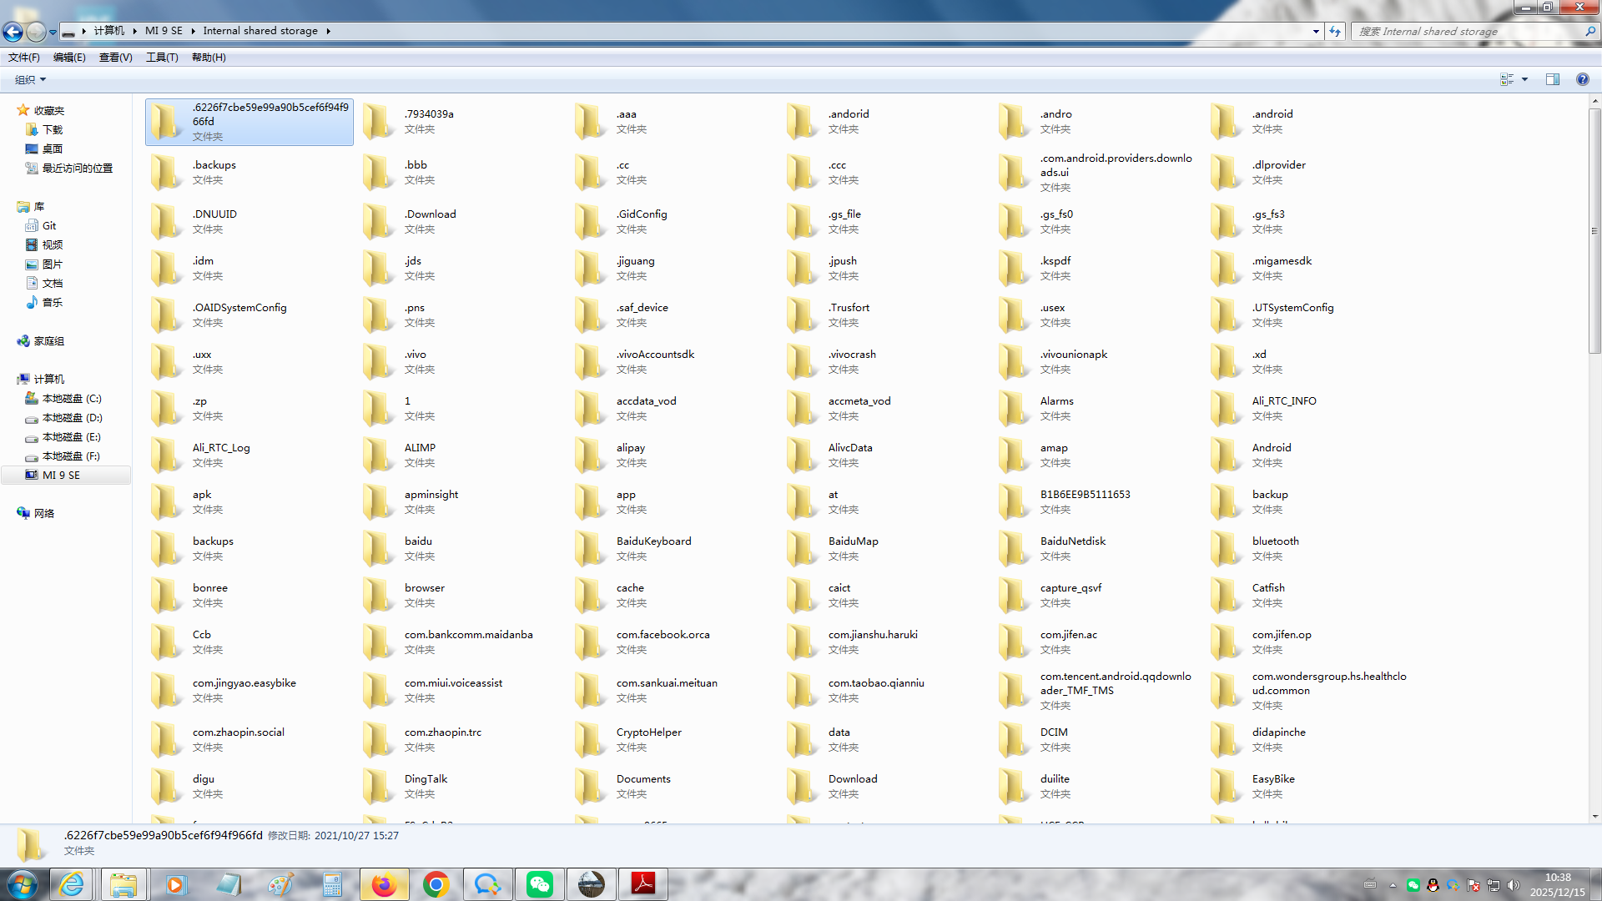1602x901 pixels.
Task: Open the 工具(T) menu
Action: point(162,58)
